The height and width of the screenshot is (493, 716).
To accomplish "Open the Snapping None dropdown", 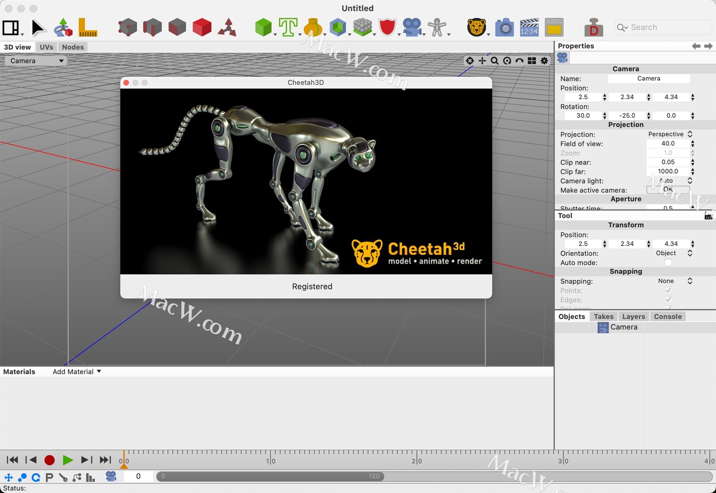I will click(670, 281).
